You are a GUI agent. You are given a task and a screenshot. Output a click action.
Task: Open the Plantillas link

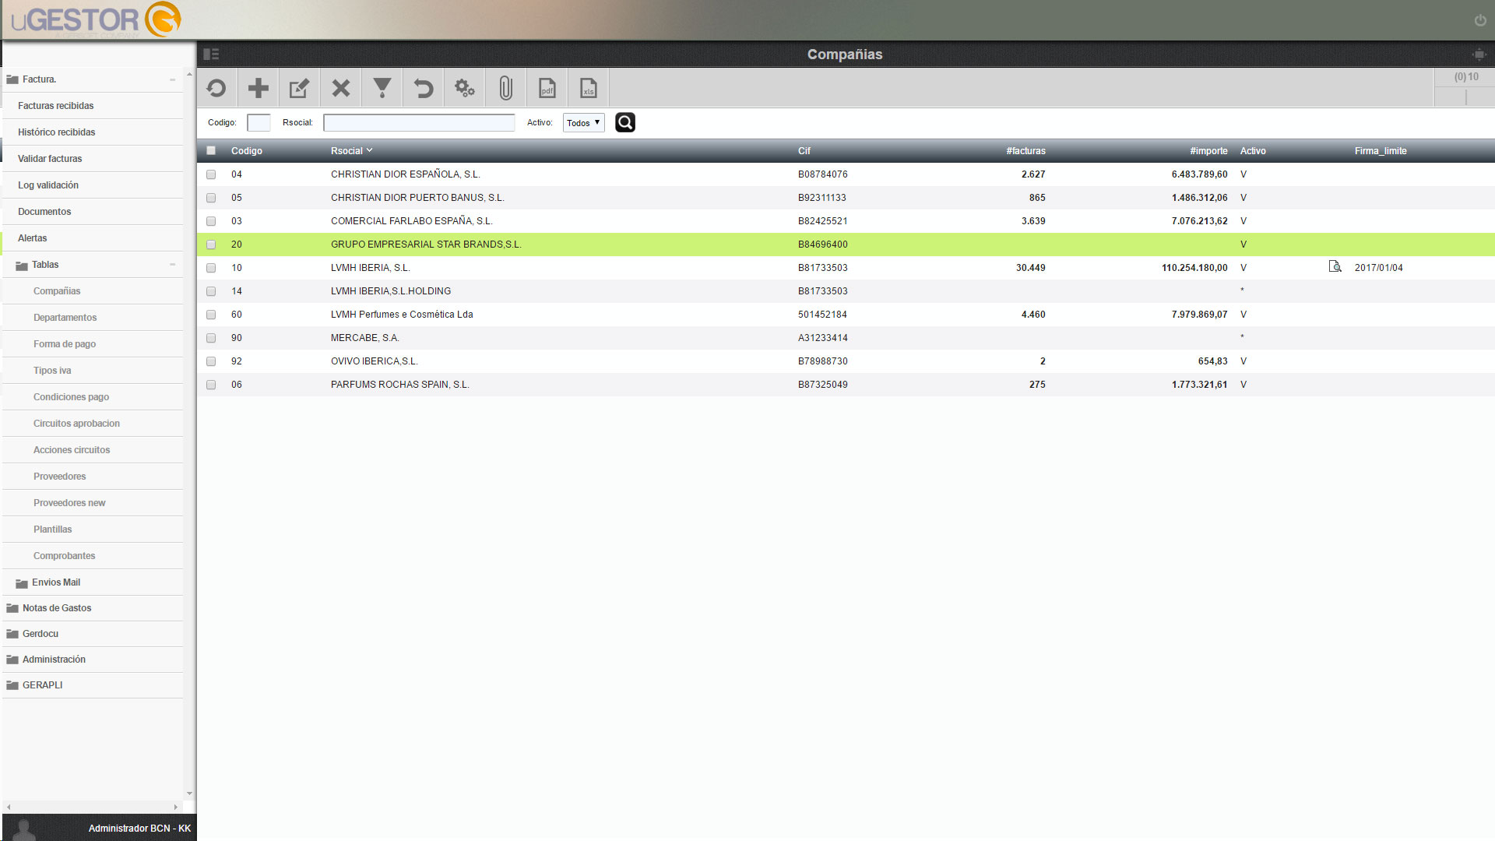pyautogui.click(x=52, y=530)
